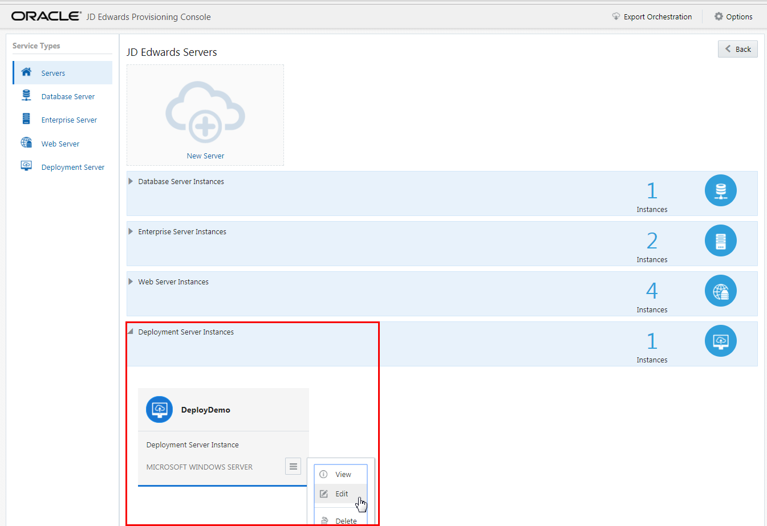Click the Web Server Instances globe icon

point(720,290)
